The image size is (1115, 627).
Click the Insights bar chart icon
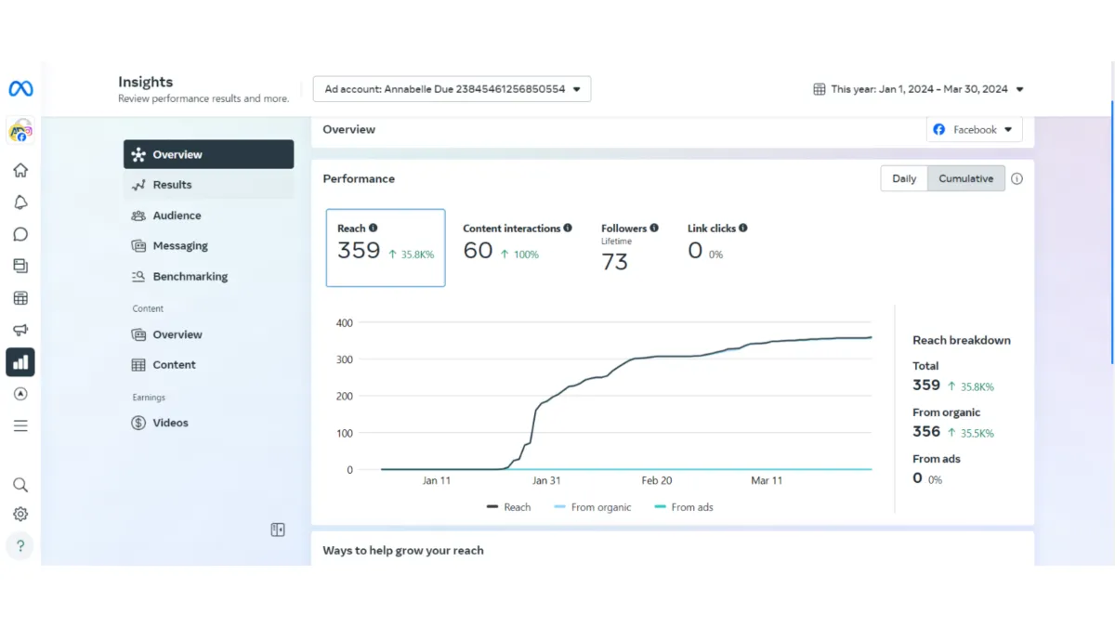[x=20, y=362]
